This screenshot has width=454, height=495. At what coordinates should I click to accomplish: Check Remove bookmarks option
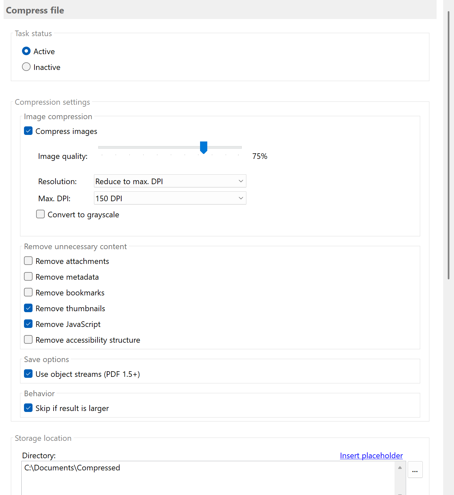coord(28,292)
